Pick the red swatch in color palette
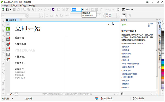 [163, 70]
